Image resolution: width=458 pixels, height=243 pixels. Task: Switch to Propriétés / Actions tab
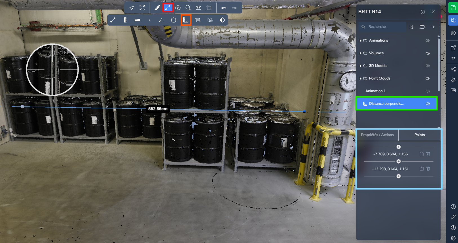[377, 135]
